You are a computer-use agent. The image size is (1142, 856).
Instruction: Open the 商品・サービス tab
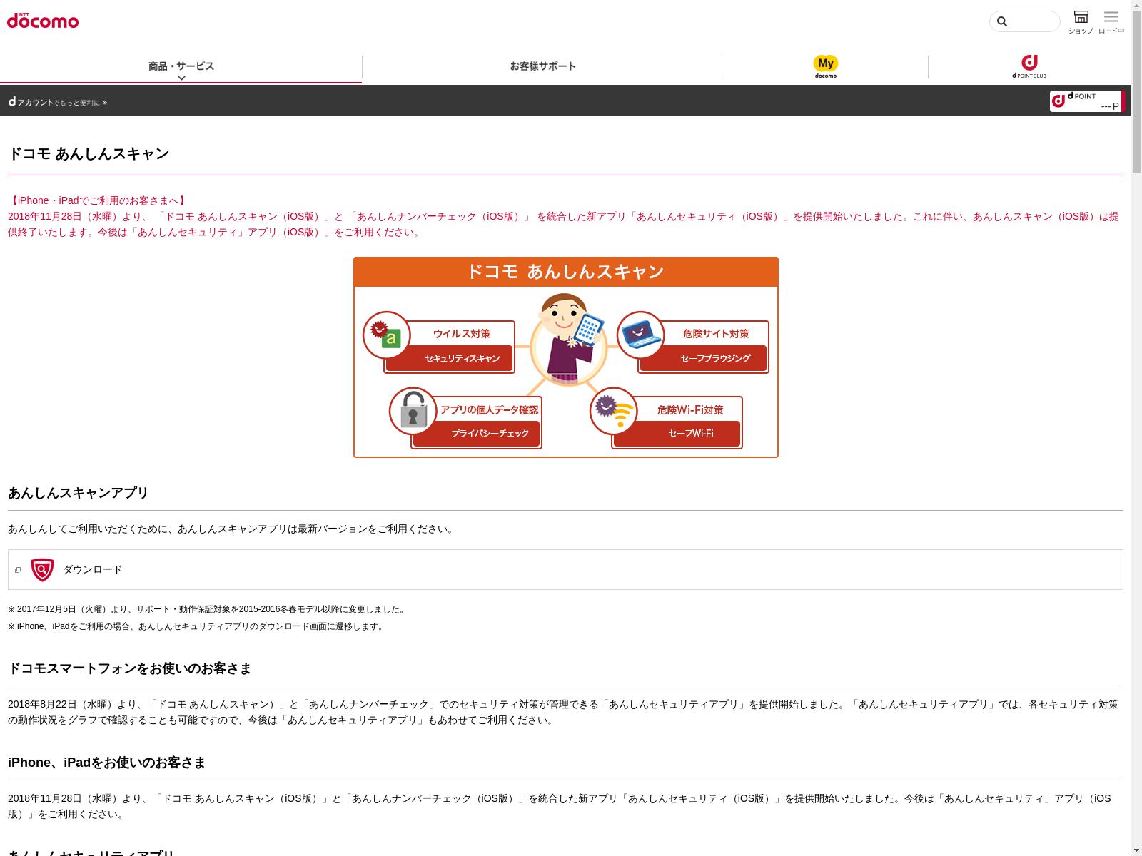tap(181, 66)
